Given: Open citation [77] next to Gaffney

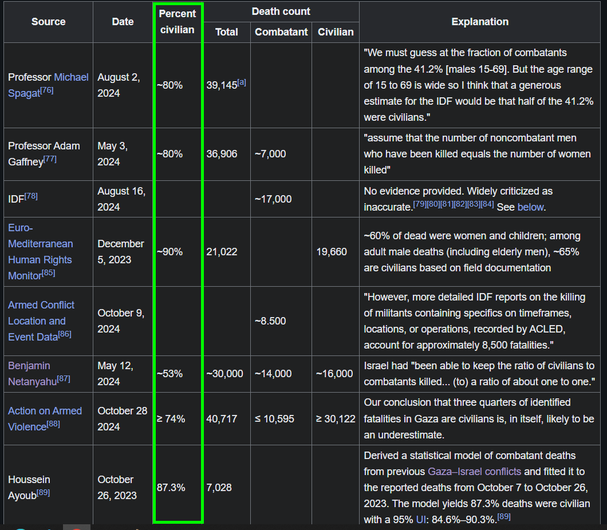Looking at the screenshot, I should pos(50,159).
